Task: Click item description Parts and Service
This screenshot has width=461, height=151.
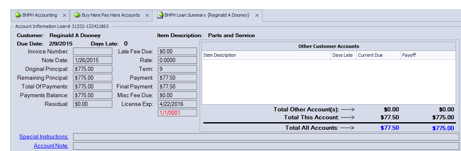Action: tap(231, 35)
